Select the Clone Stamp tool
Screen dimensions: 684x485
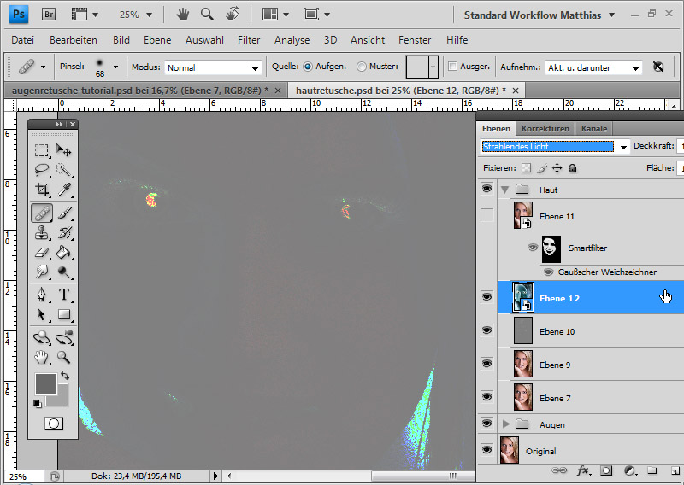(41, 232)
